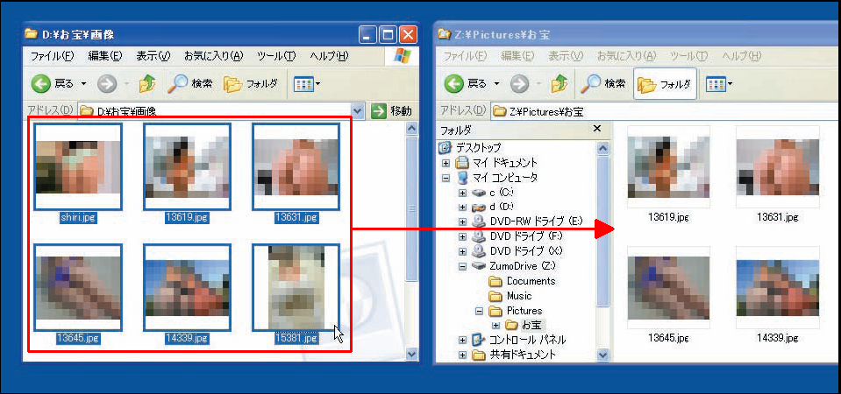Click Back arrow in Z:¥Pictures¥お宝 window
The width and height of the screenshot is (841, 394).
click(453, 83)
